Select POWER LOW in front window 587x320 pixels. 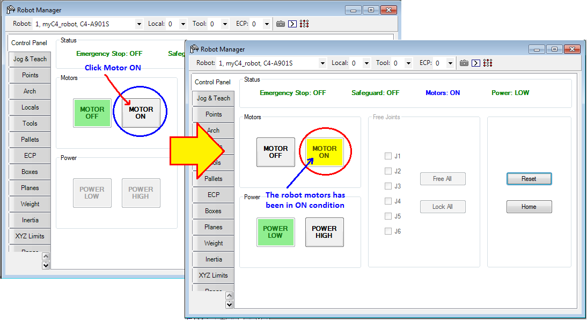276,232
